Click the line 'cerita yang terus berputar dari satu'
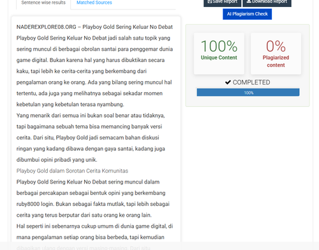319x250 pixels. 84,215
